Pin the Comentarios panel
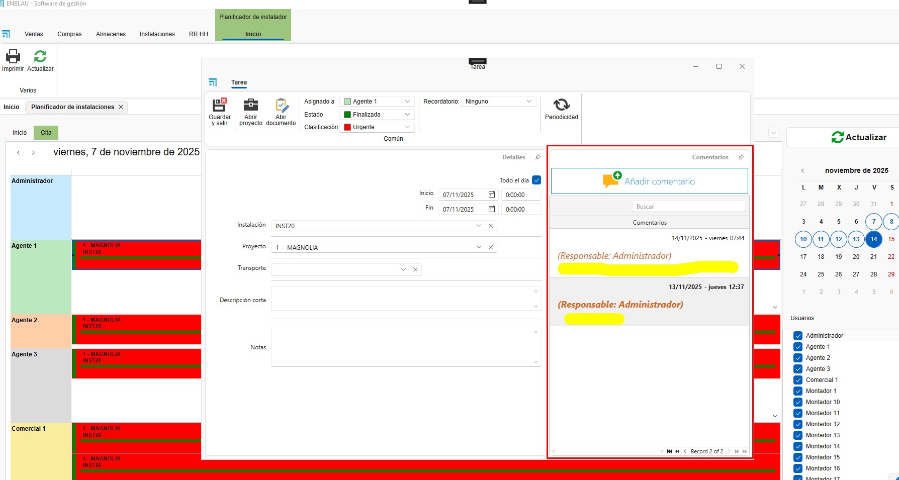This screenshot has width=899, height=480. click(741, 157)
